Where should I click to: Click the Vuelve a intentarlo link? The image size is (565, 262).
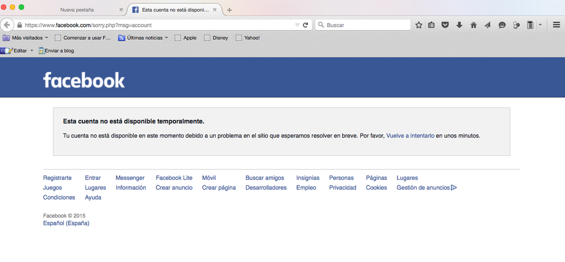(x=410, y=136)
